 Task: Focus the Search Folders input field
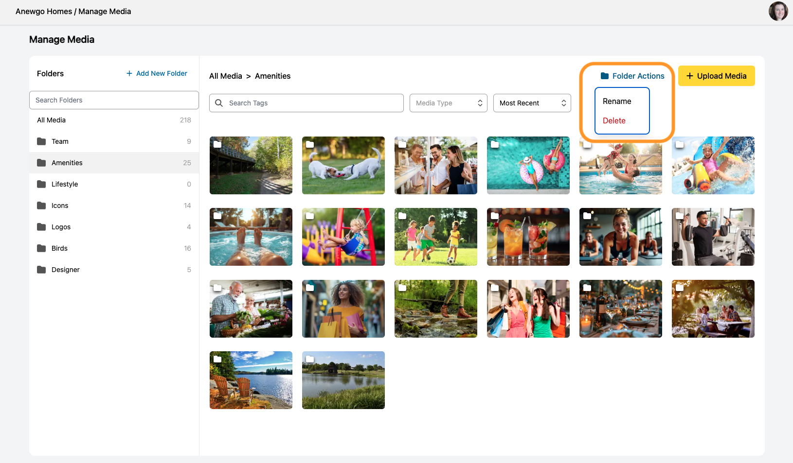(x=114, y=100)
